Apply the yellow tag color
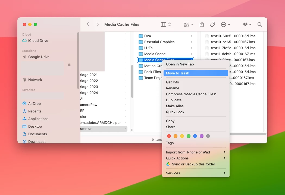Image resolution: width=285 pixels, height=195 pixels. point(182,136)
